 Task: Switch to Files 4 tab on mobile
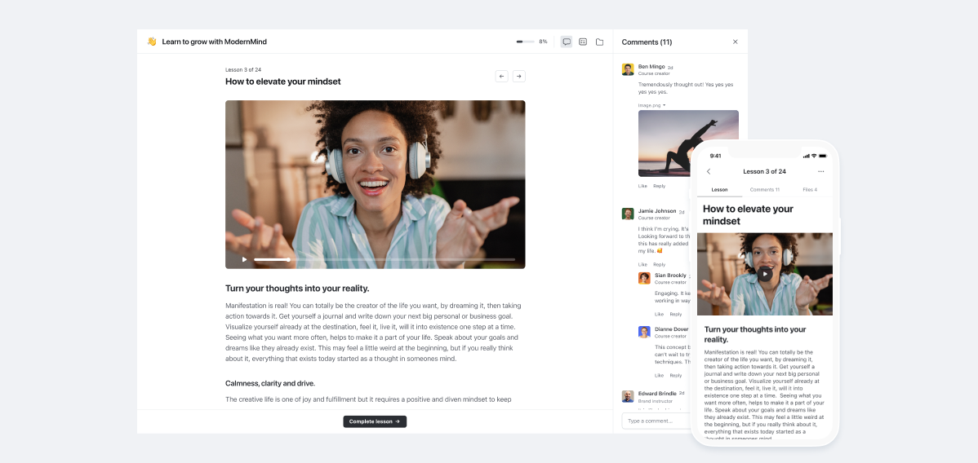tap(810, 189)
